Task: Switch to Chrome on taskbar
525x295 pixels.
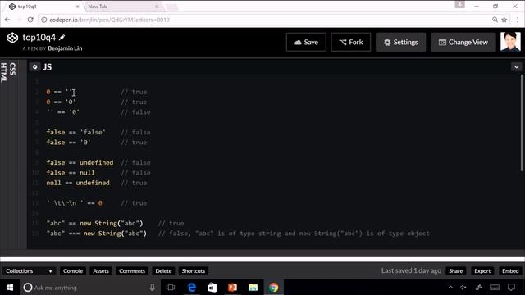Action: [273, 288]
